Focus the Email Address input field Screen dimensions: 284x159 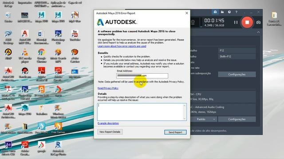tap(142, 76)
